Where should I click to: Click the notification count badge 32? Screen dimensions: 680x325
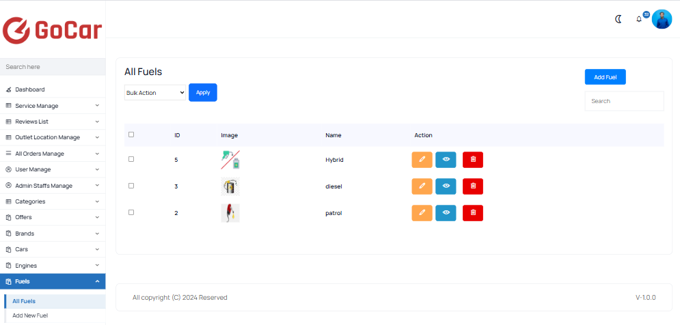(647, 14)
